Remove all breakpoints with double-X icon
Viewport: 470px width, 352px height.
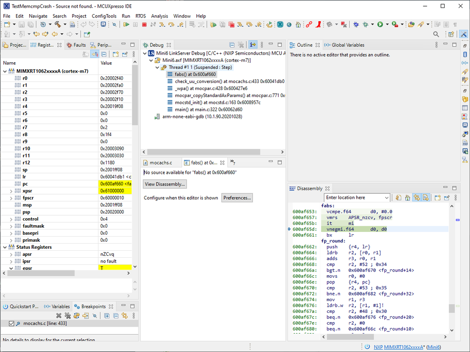pos(68,315)
